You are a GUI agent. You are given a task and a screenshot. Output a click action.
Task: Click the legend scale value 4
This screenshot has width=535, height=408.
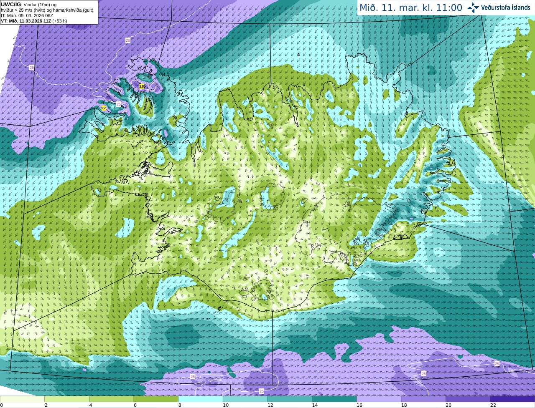91,405
